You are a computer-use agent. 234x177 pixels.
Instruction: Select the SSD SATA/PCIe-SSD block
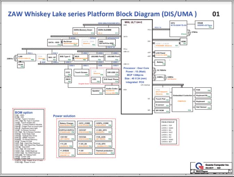point(107,43)
